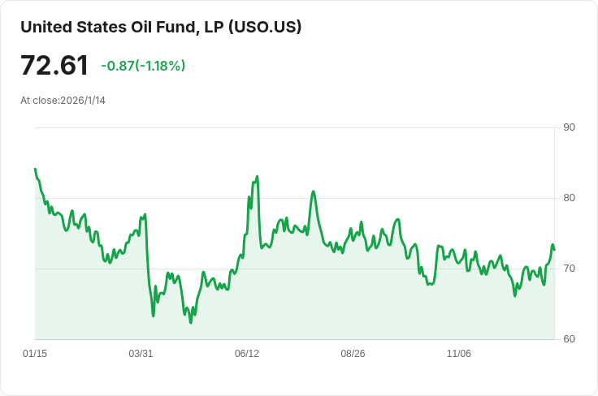
Task: Click the final endpoint of the price line
Action: [x=554, y=249]
